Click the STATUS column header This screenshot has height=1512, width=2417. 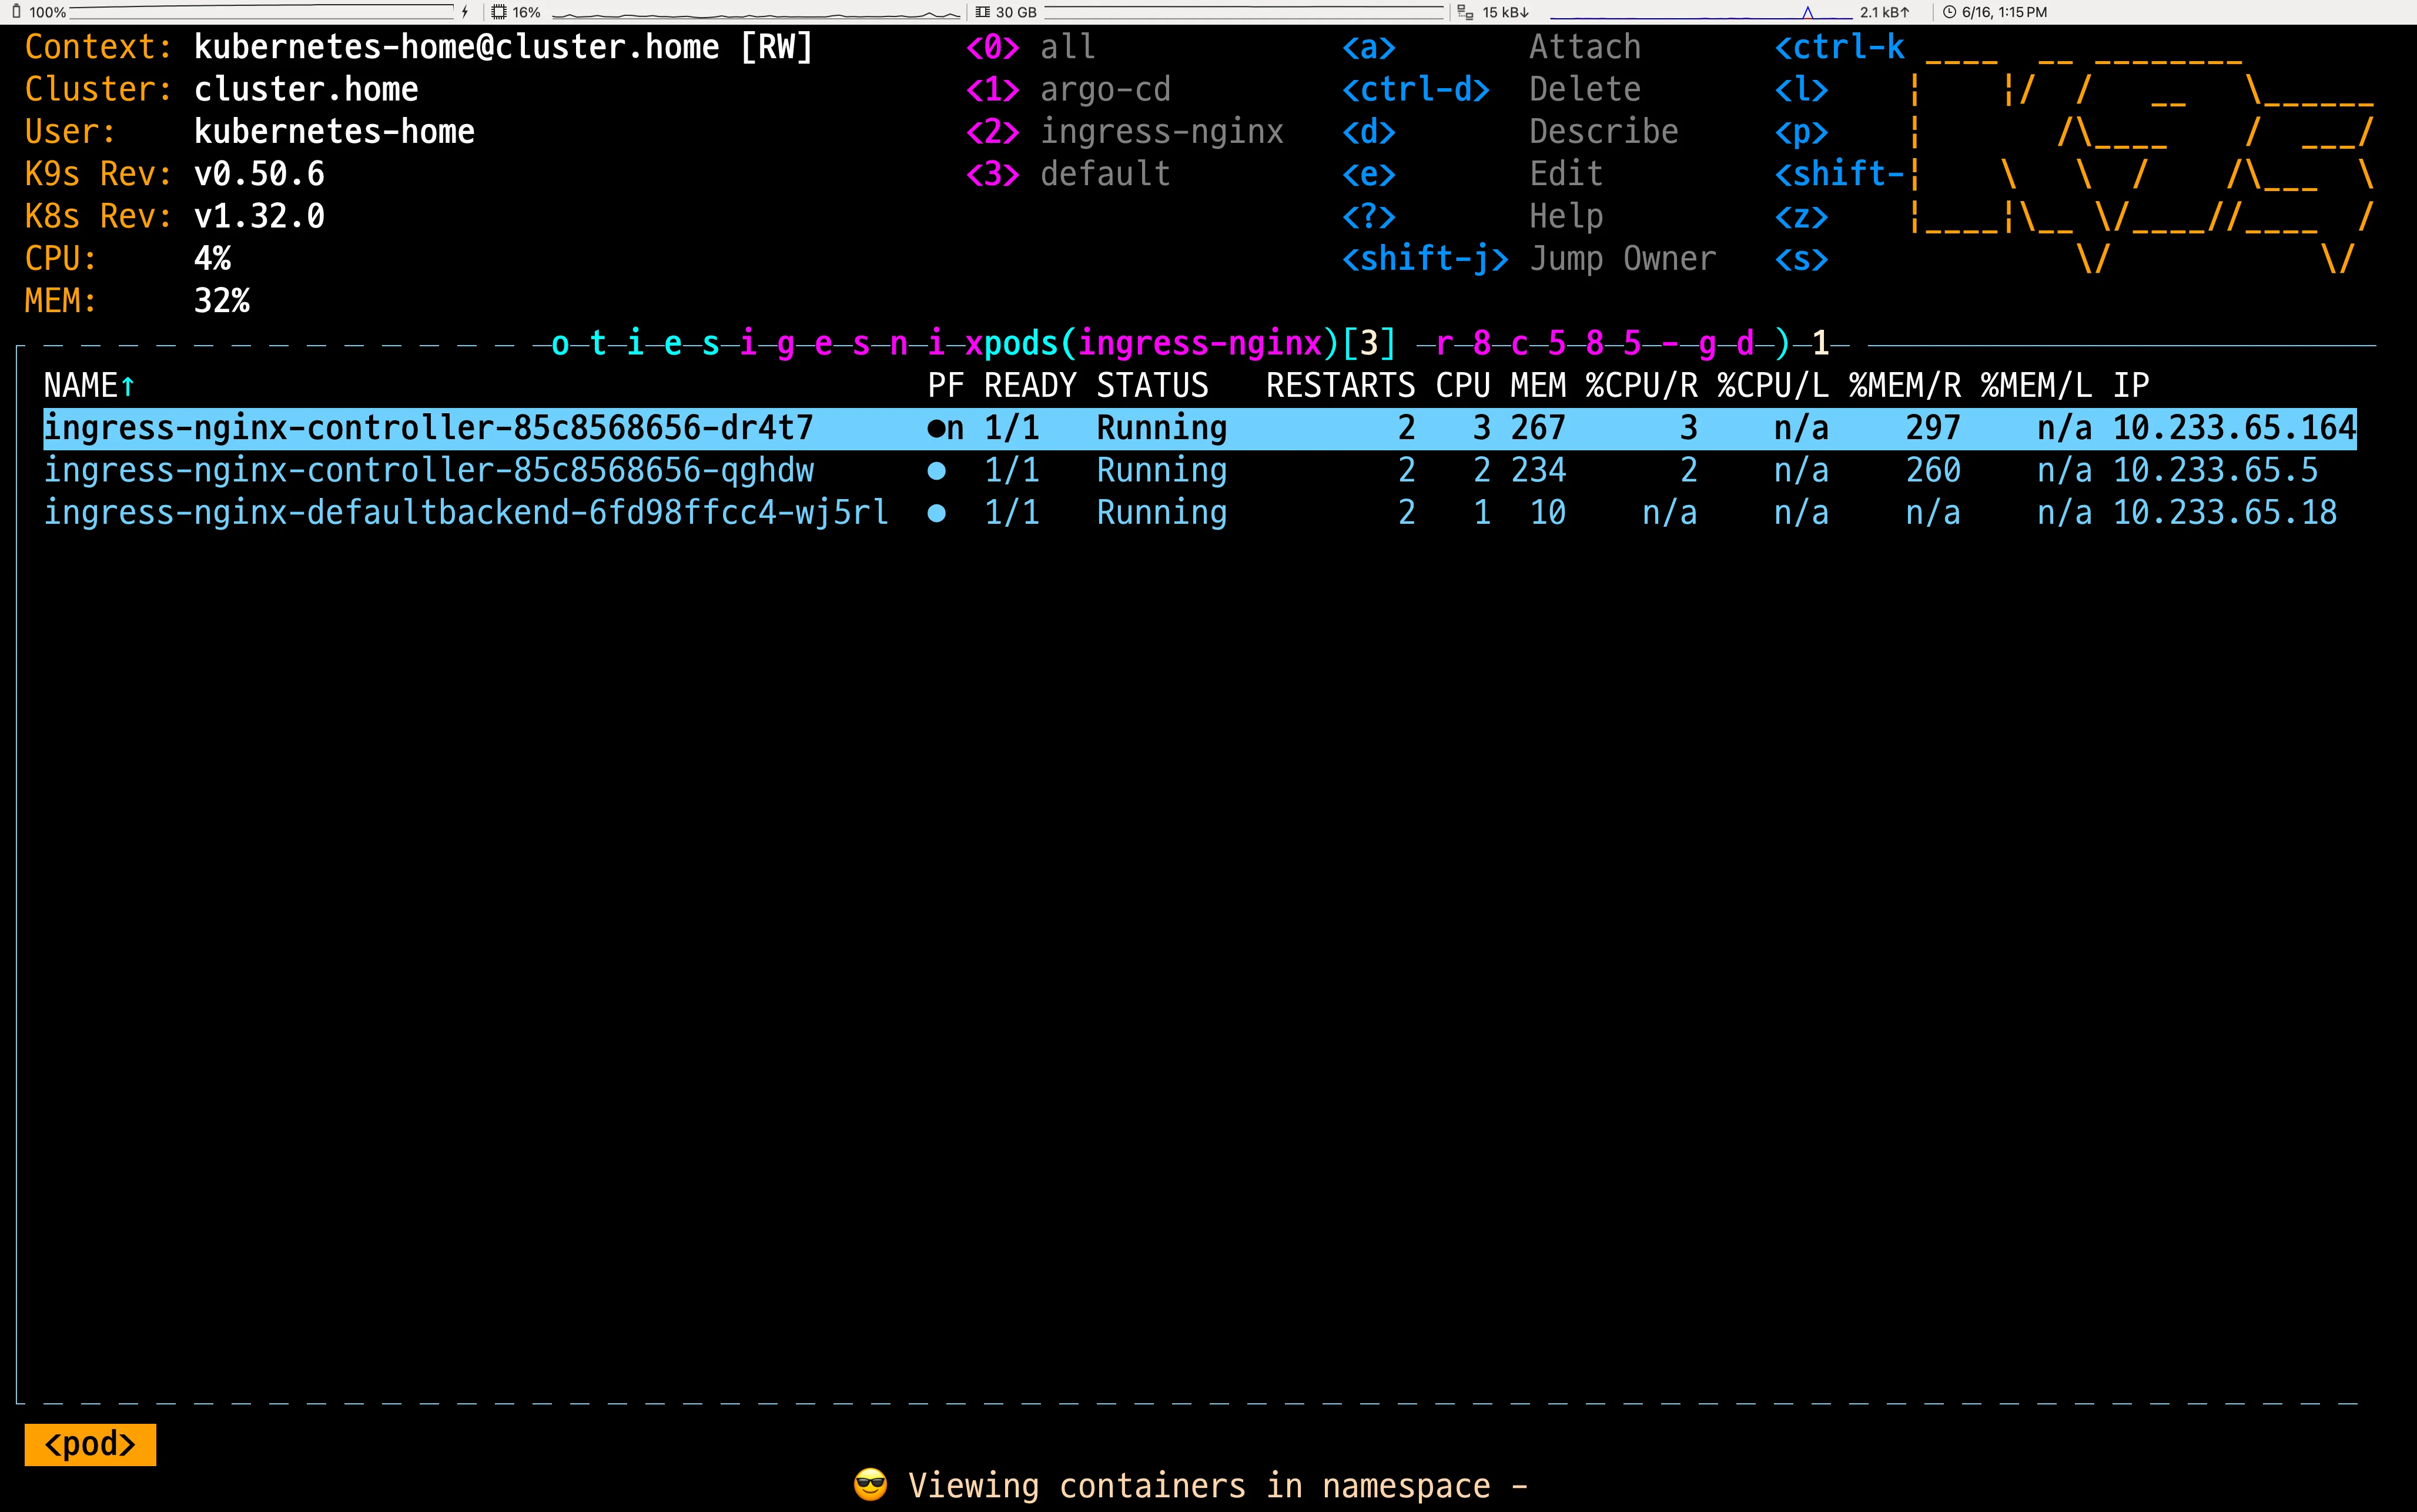click(x=1151, y=386)
